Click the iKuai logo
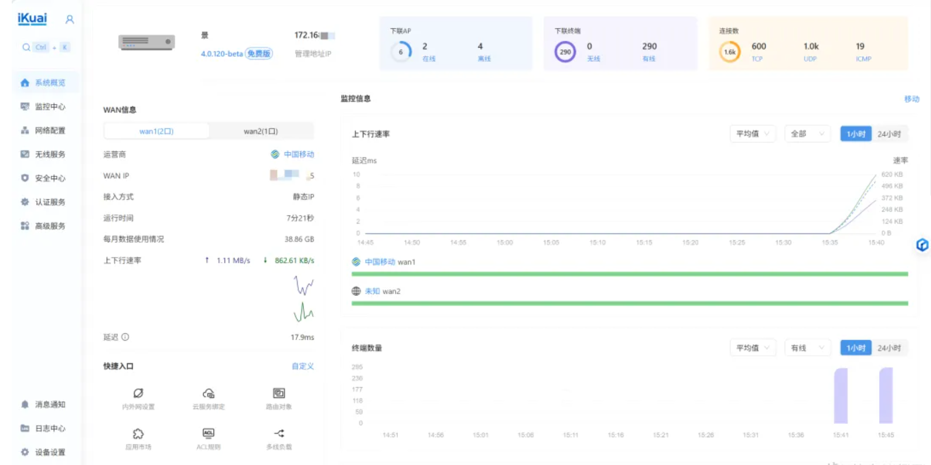 click(x=32, y=19)
